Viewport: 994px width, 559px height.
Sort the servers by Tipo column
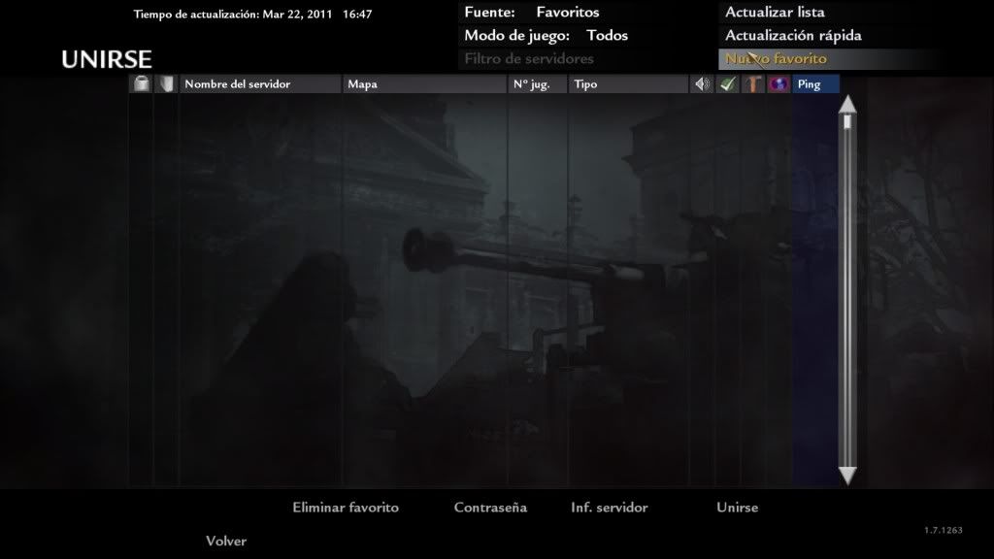628,83
